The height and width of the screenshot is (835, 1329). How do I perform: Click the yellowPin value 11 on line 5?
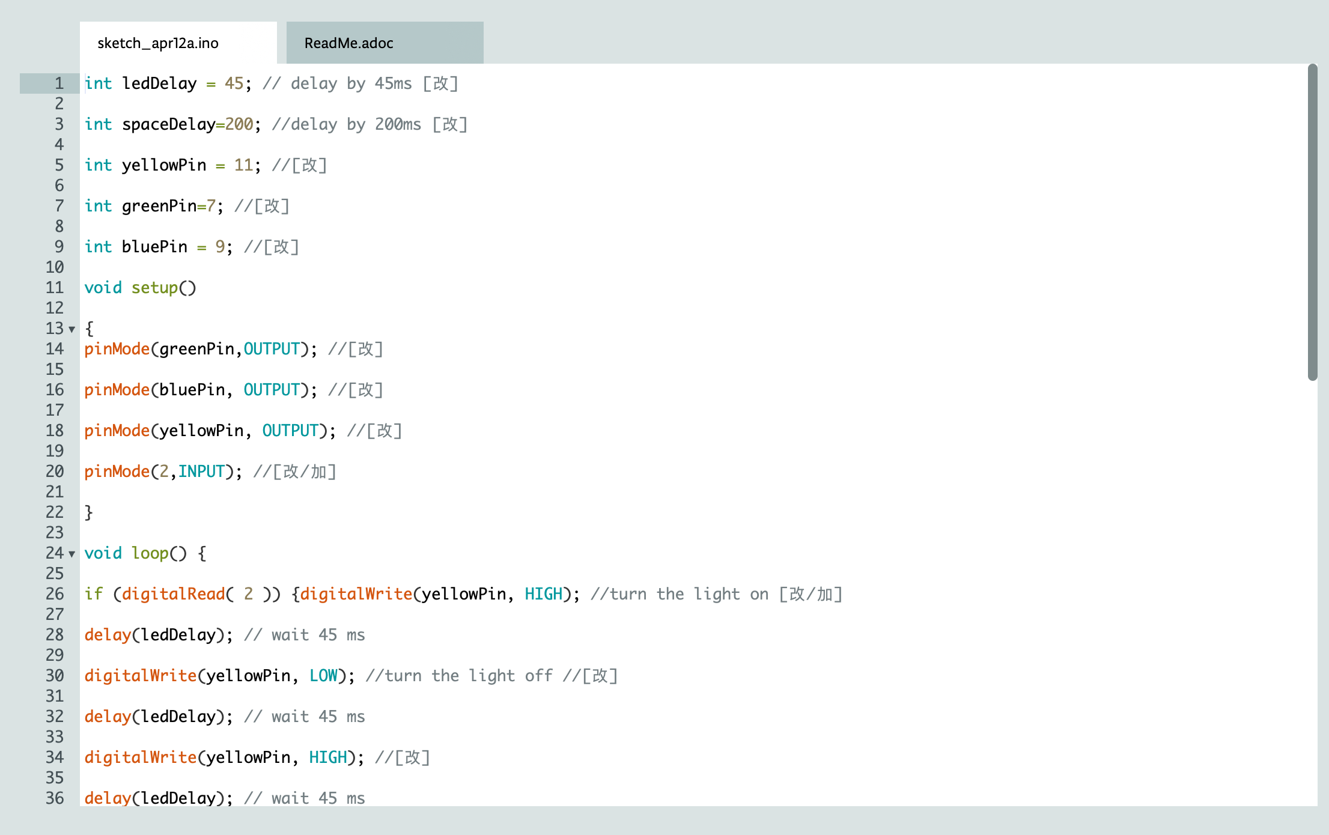[242, 165]
